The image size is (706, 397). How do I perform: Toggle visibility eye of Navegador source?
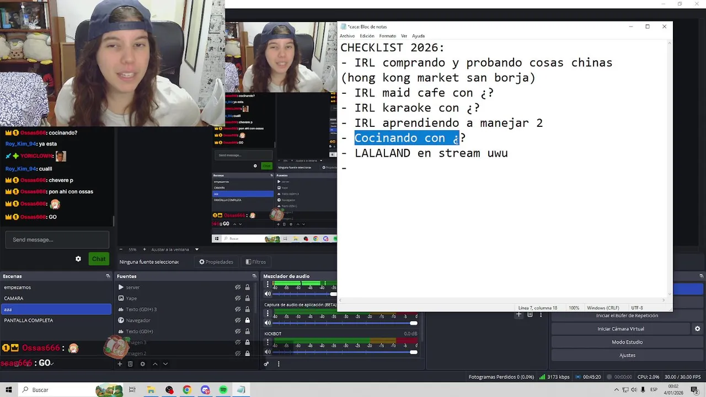tap(238, 320)
